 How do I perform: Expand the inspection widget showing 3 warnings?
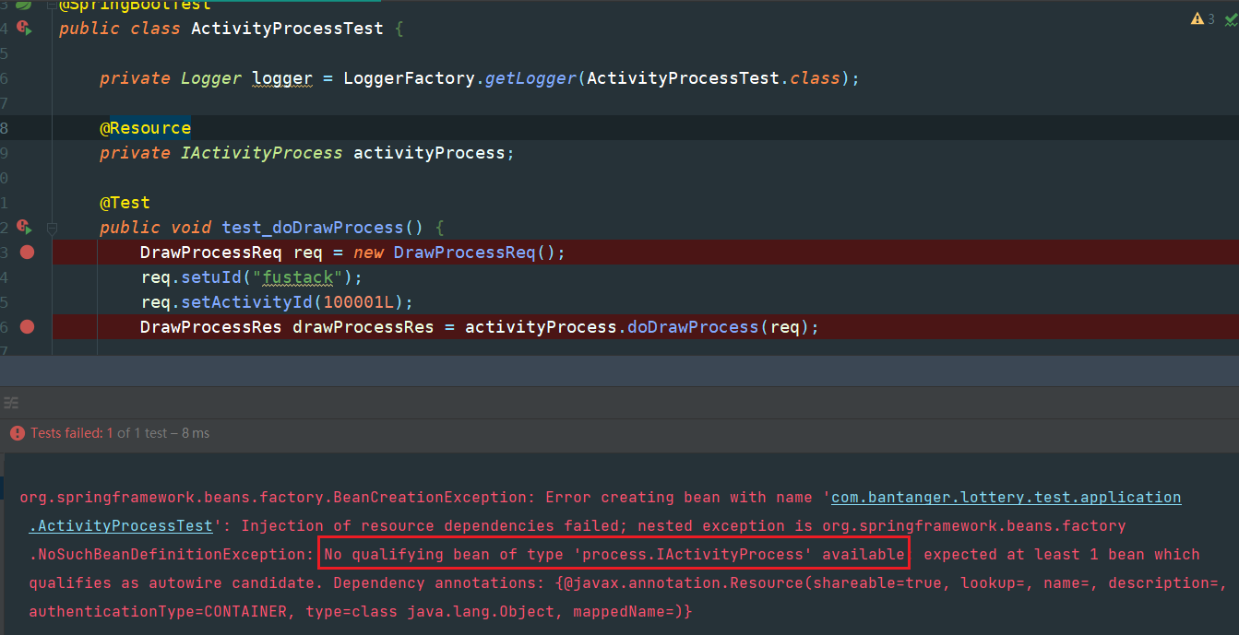point(1204,18)
